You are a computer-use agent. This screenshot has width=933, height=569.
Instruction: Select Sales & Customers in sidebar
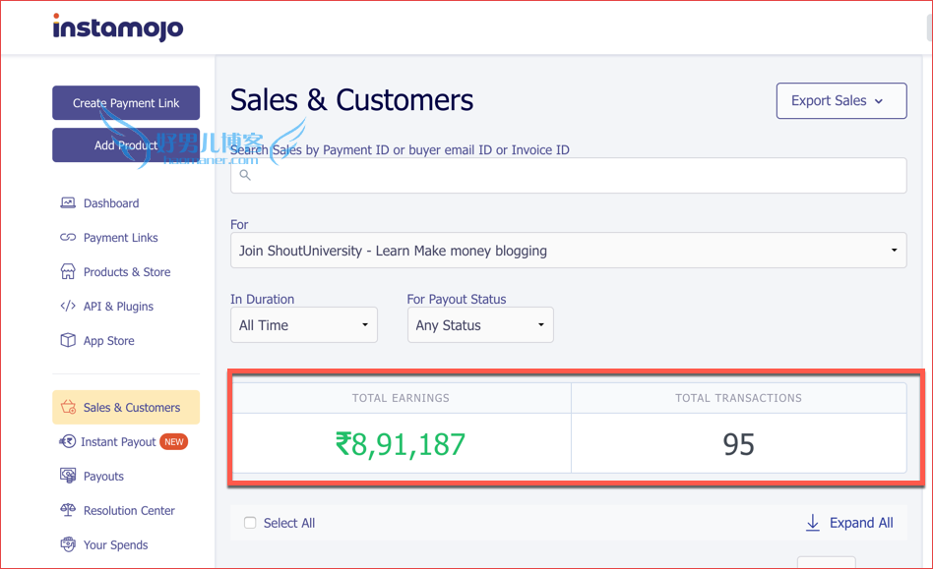[x=126, y=408]
